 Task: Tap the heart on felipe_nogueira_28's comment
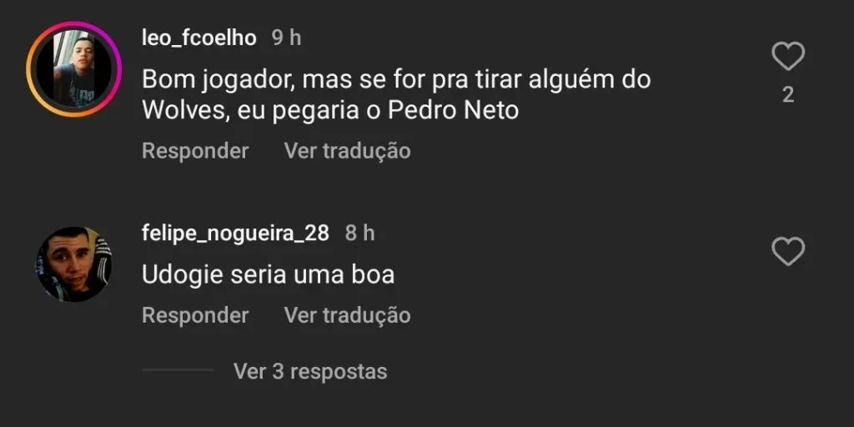(x=787, y=252)
